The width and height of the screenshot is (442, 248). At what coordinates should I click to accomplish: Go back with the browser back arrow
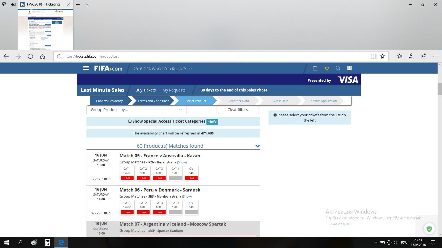pos(6,56)
